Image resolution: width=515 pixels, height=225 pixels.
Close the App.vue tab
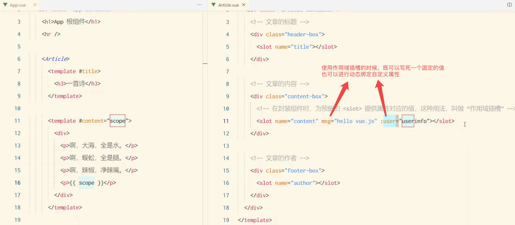pos(35,5)
